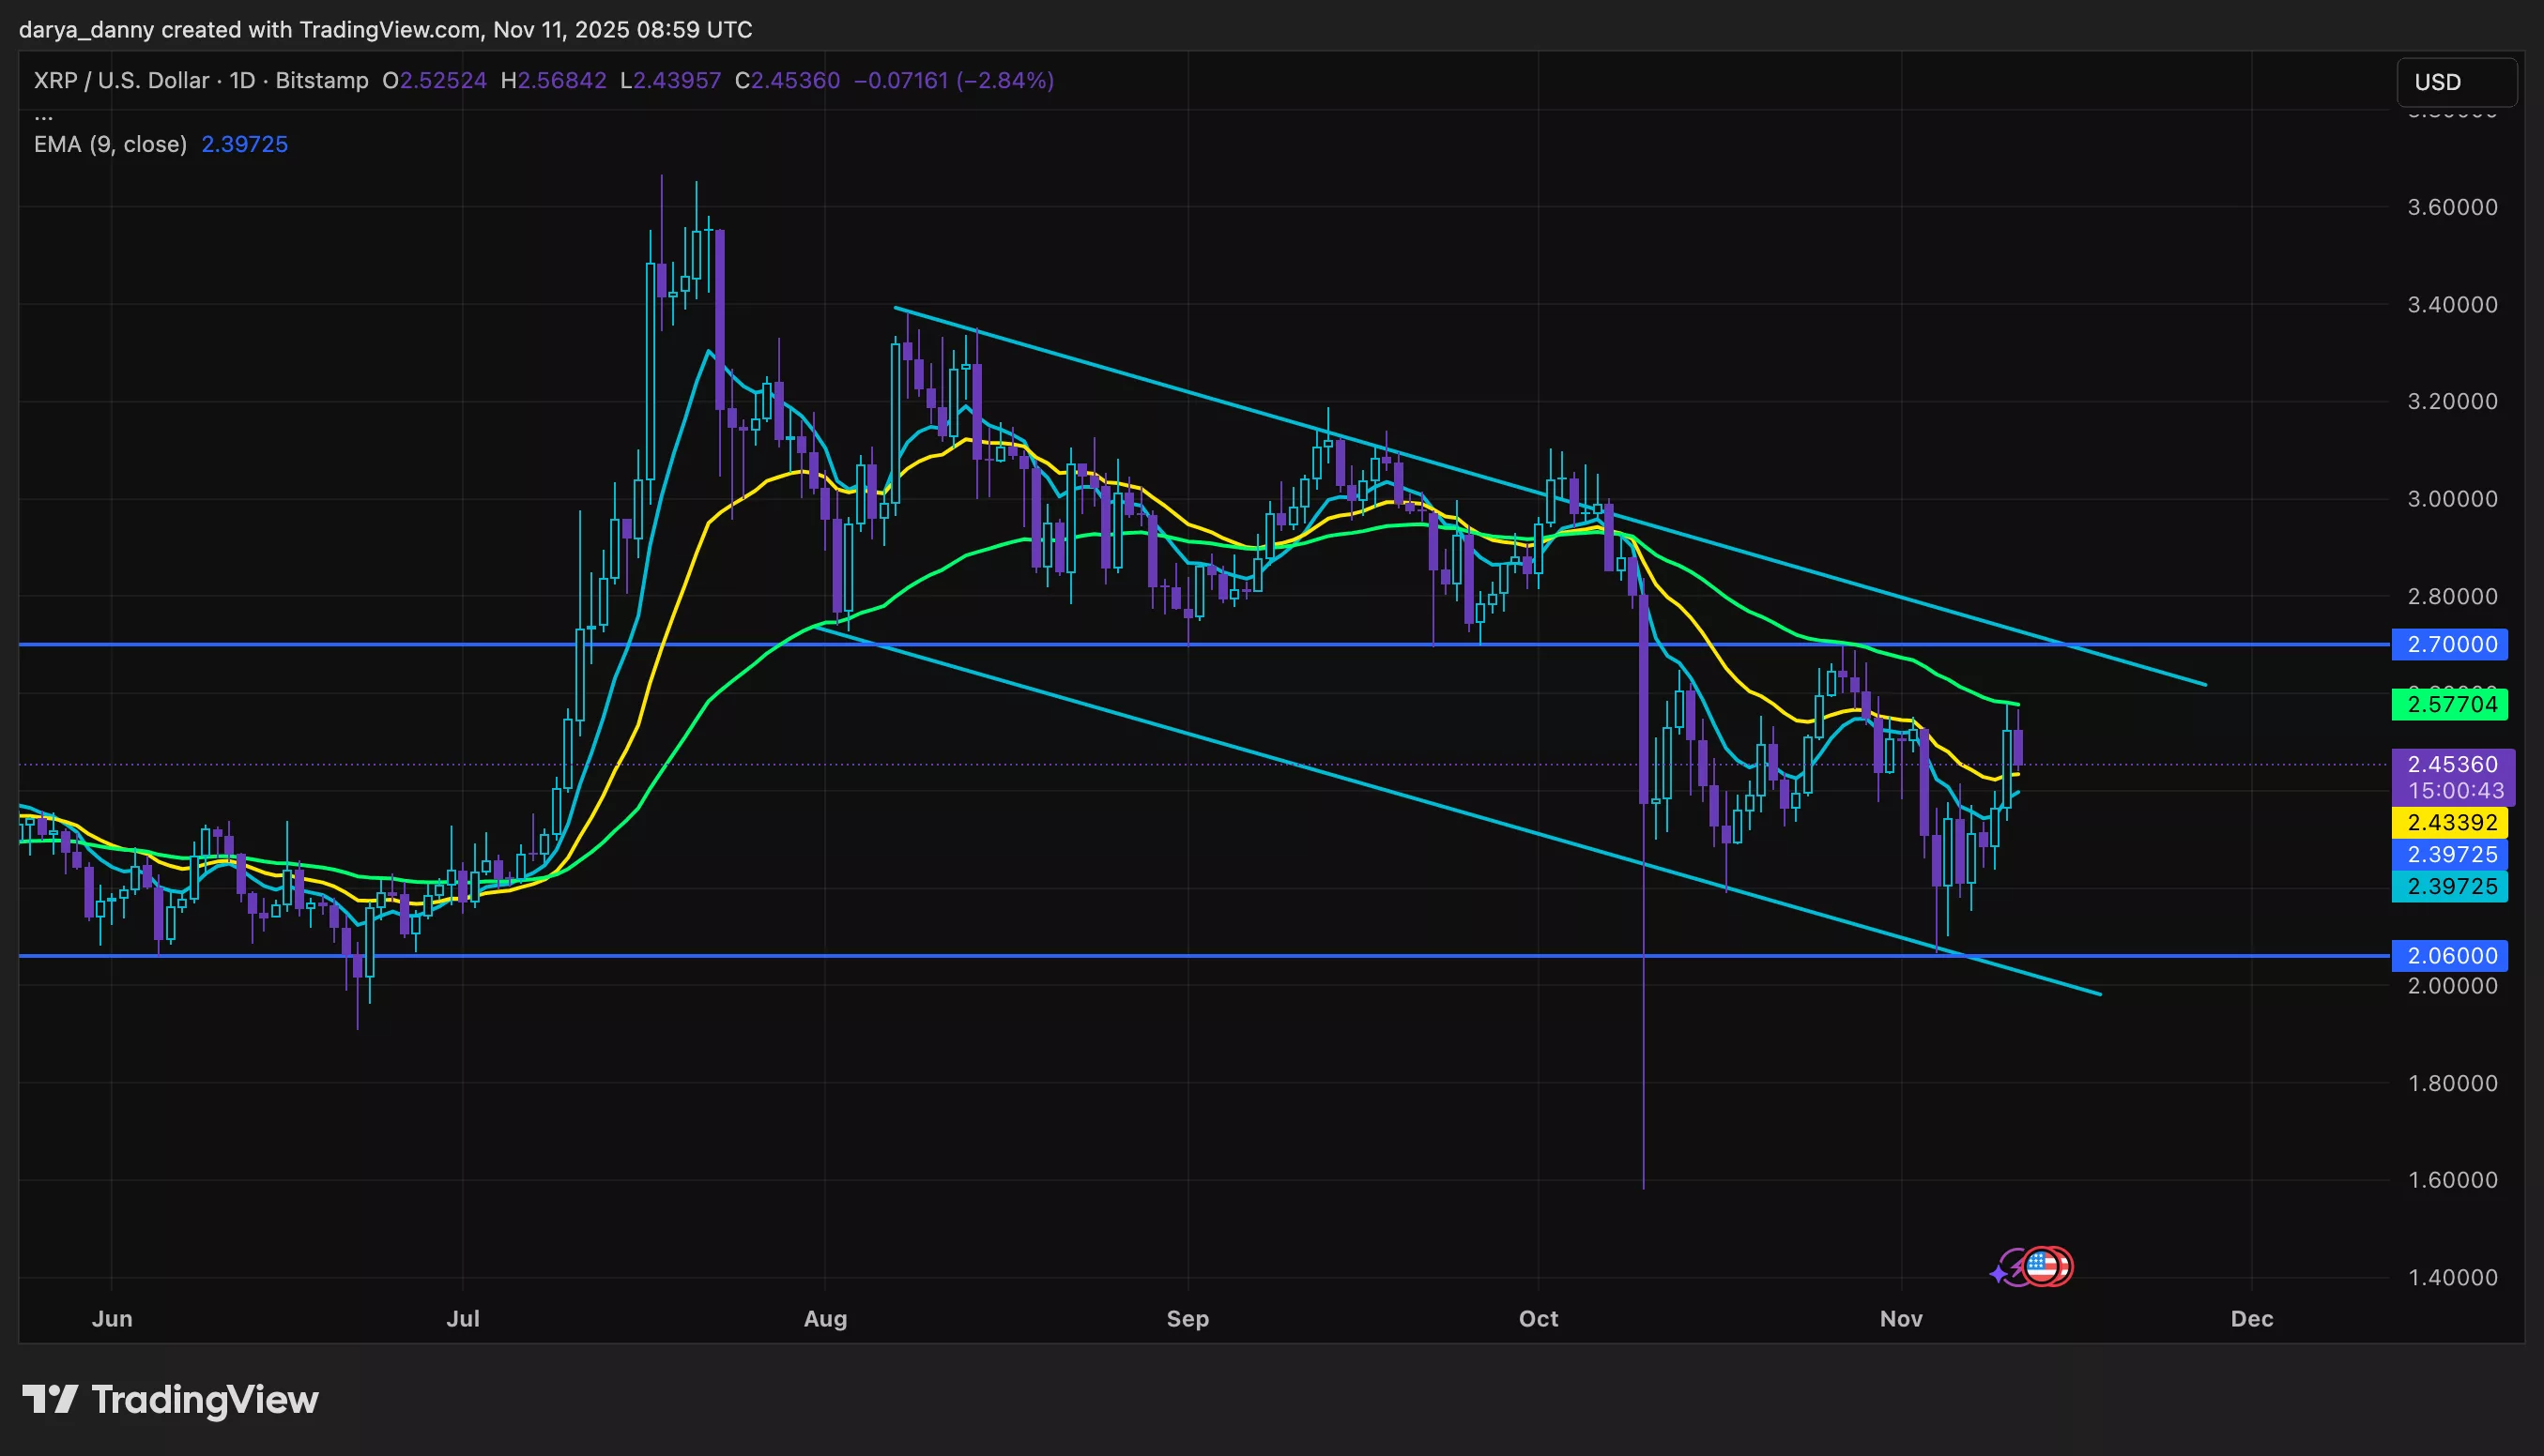Open the USD currency selector

click(2456, 82)
